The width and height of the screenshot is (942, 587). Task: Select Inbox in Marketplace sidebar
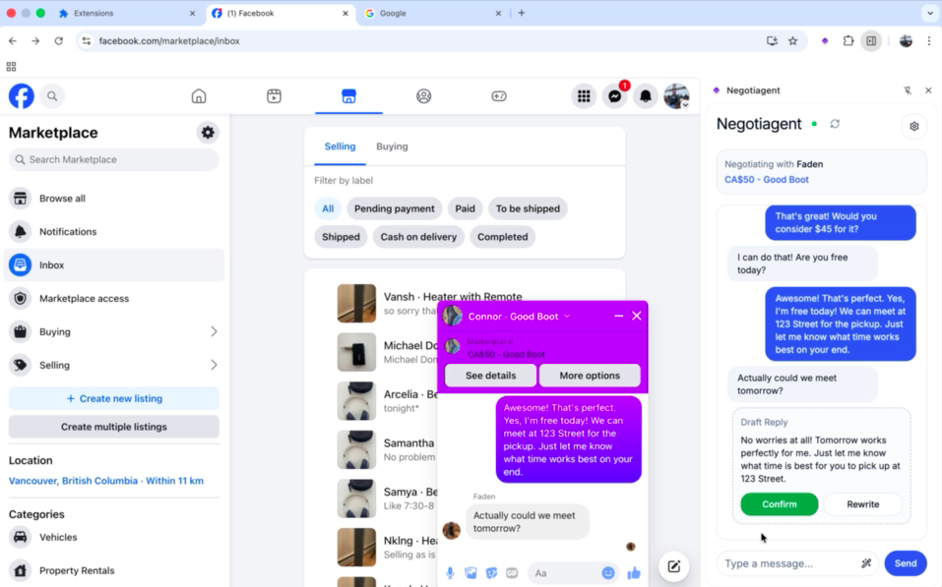pyautogui.click(x=114, y=264)
